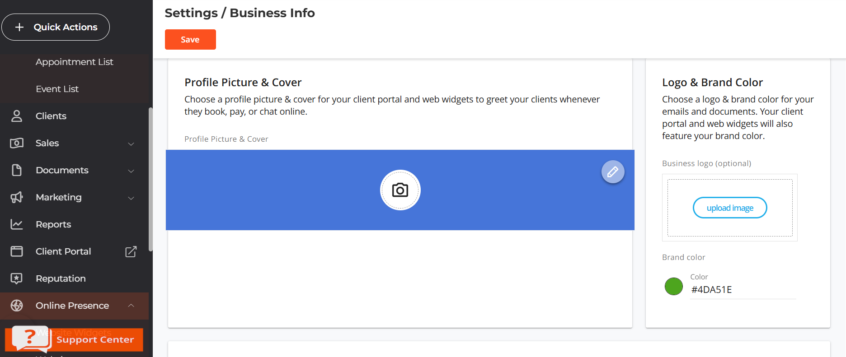Click the Documents file icon
The height and width of the screenshot is (357, 846).
[x=17, y=170]
